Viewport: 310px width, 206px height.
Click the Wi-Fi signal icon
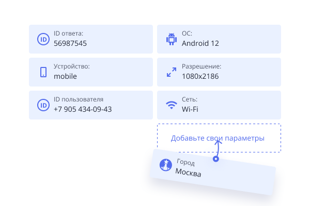click(171, 105)
